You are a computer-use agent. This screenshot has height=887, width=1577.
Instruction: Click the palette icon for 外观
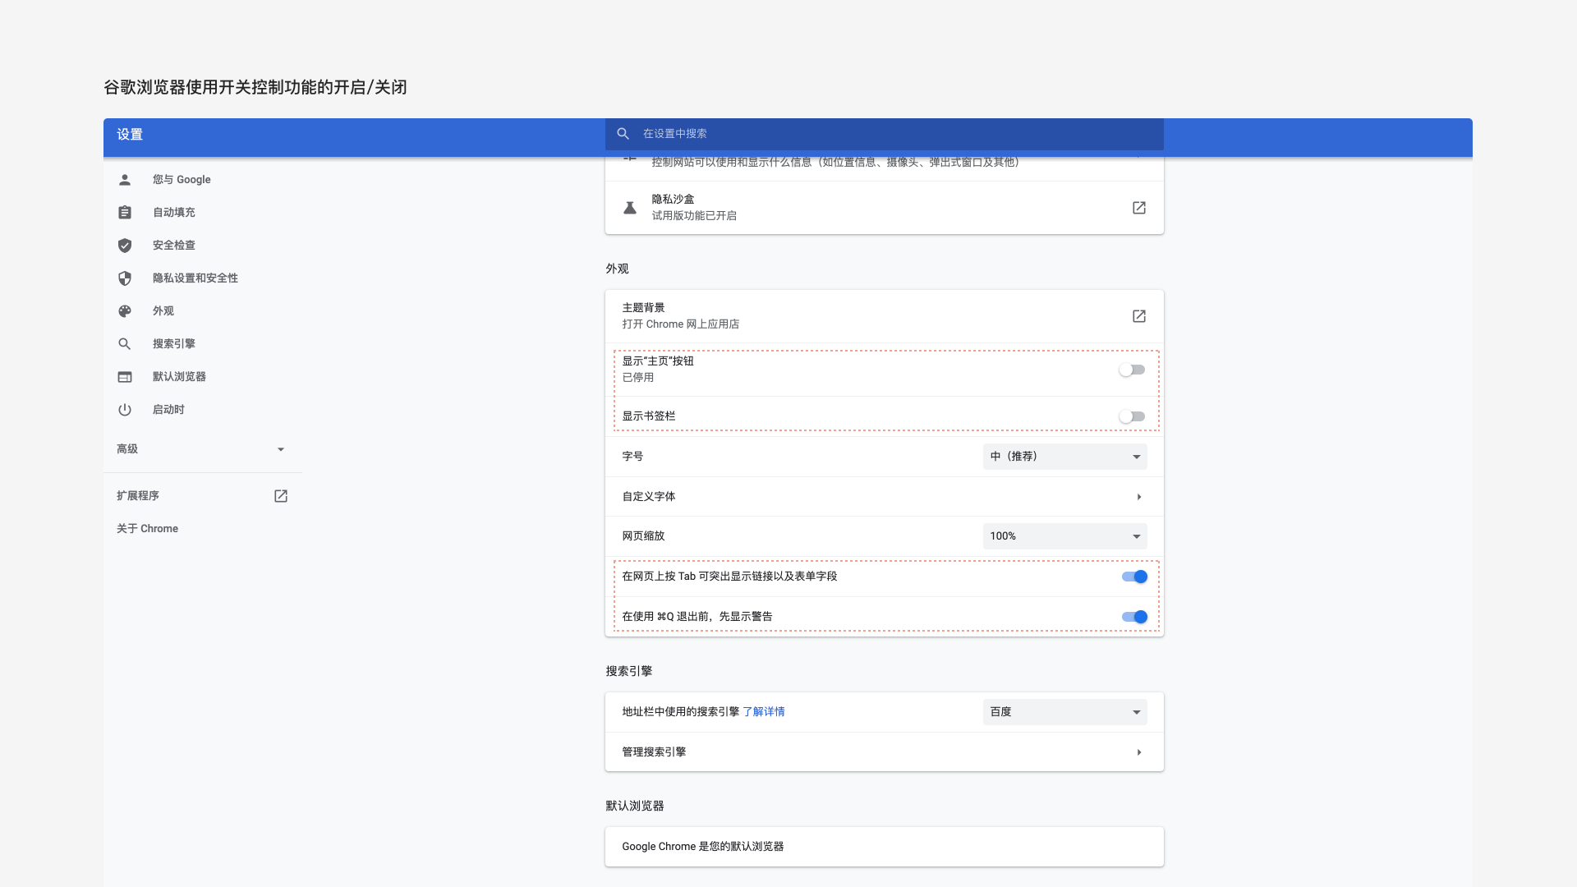125,311
